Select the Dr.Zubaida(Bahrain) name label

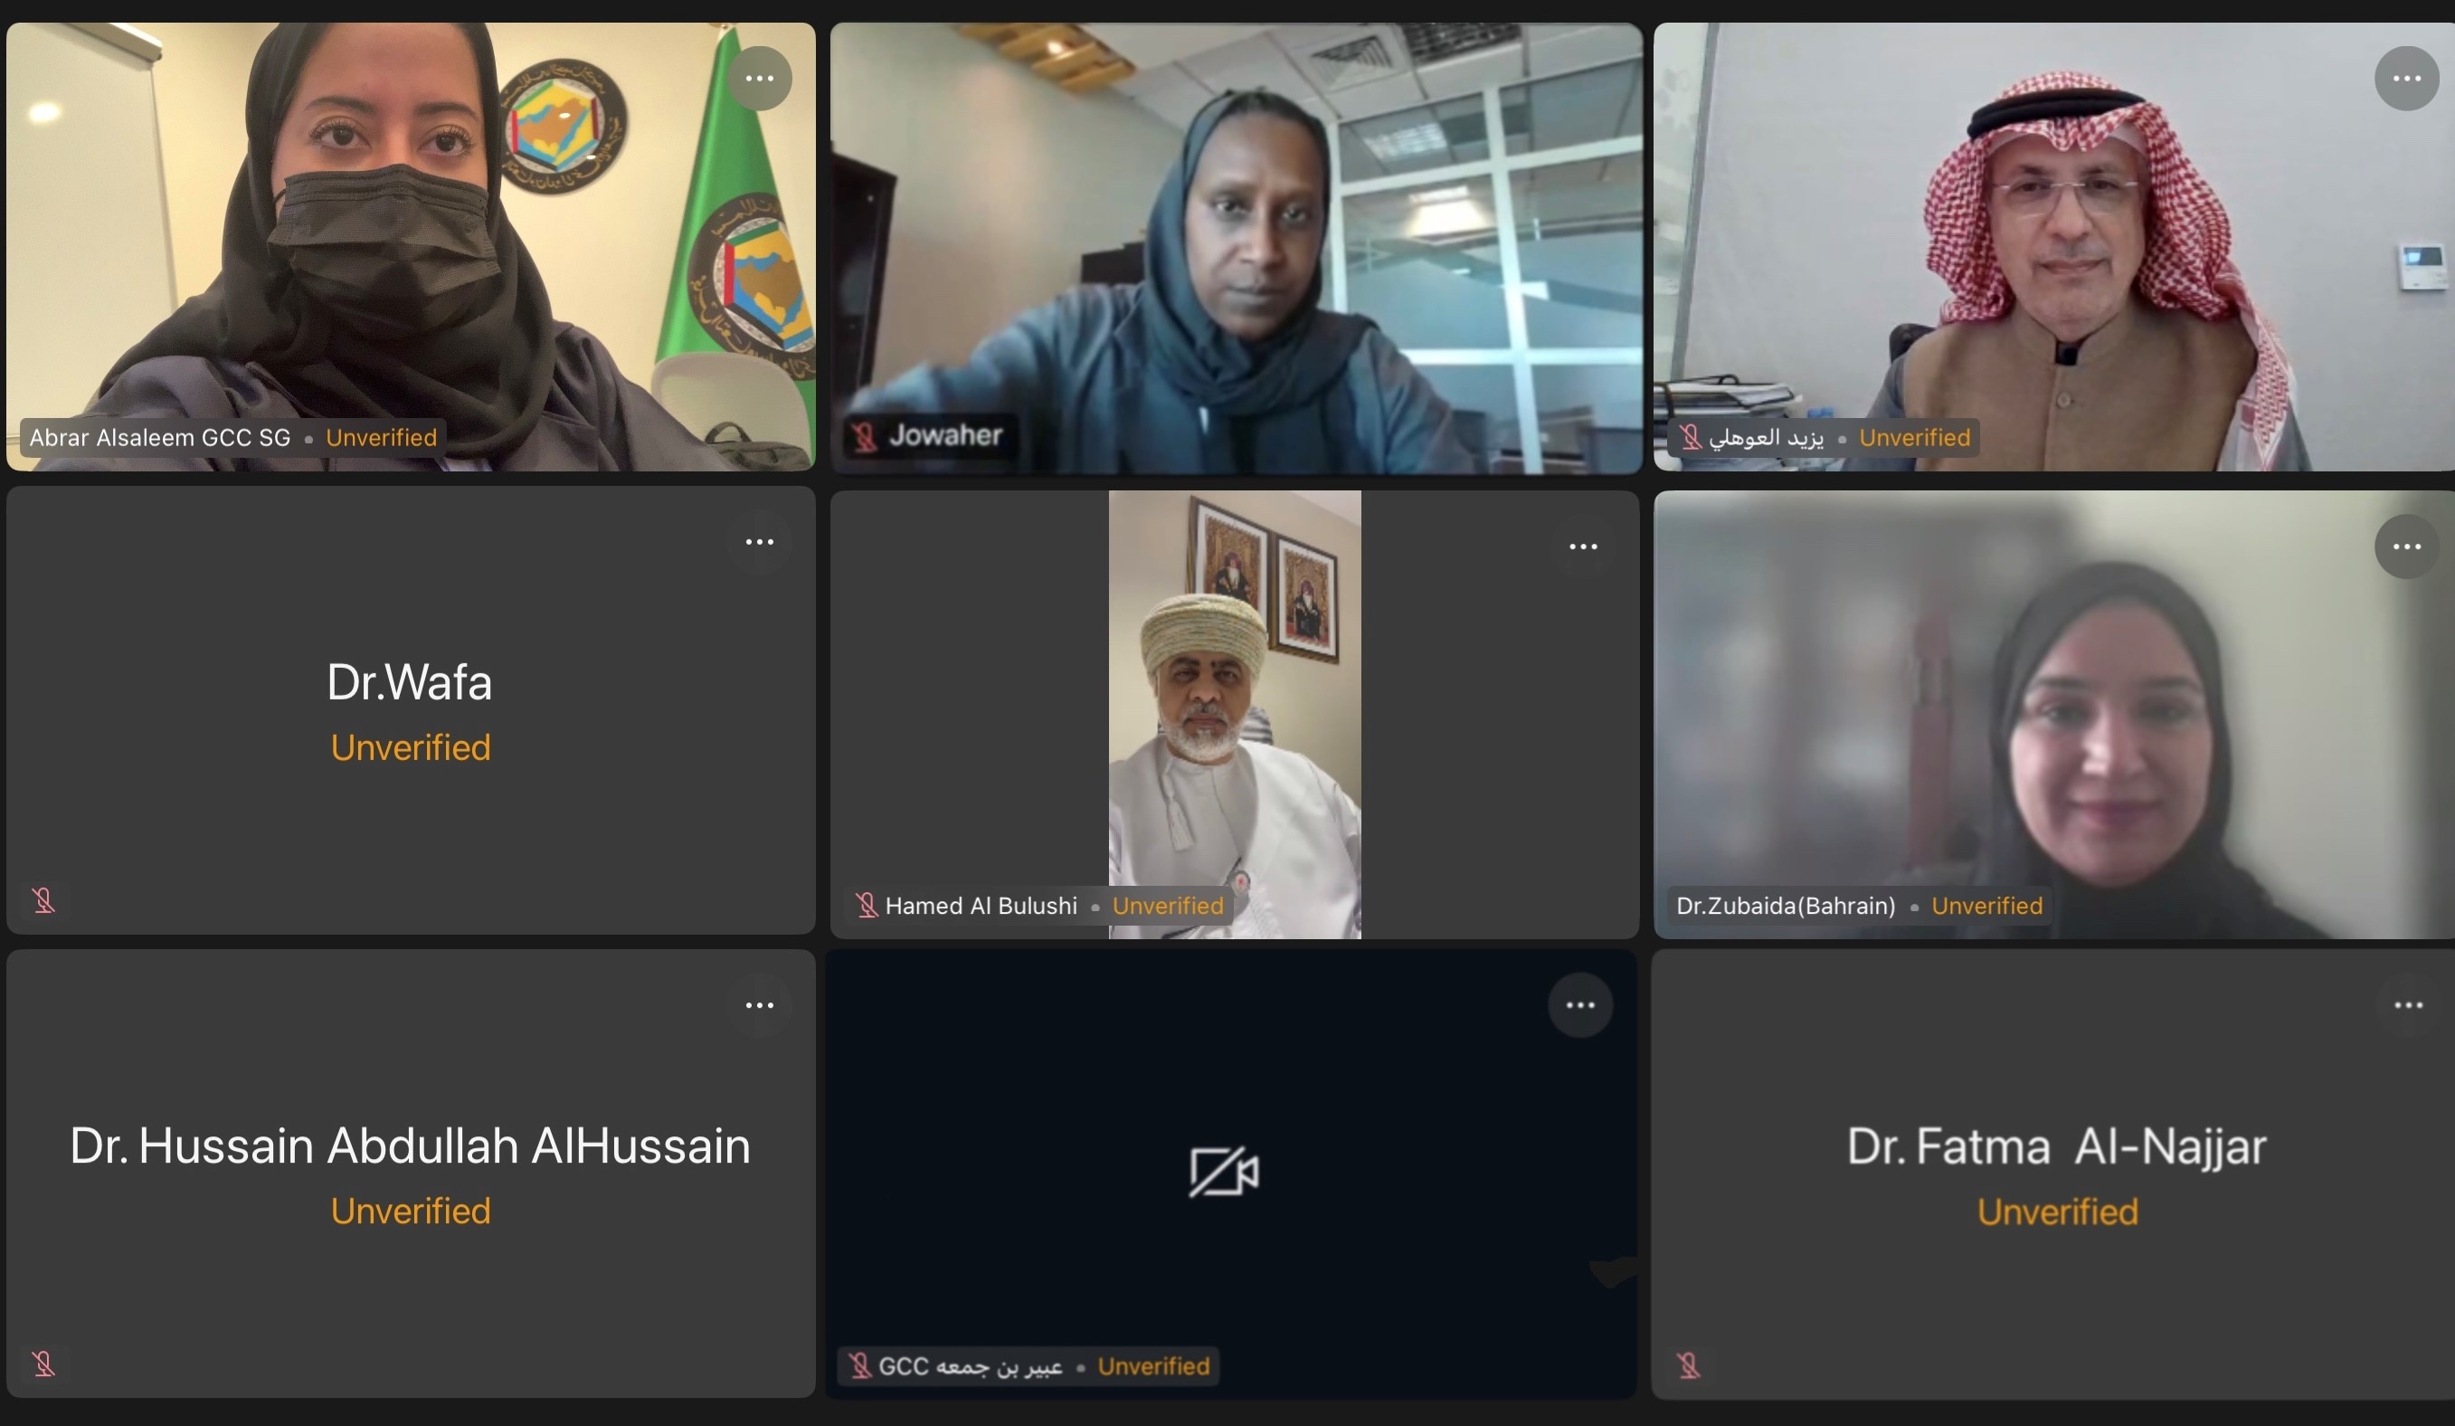(x=1786, y=906)
